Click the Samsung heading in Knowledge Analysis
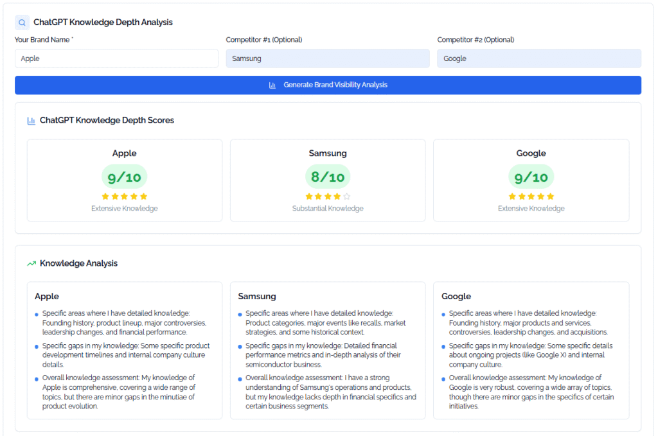The width and height of the screenshot is (658, 436). click(x=257, y=297)
